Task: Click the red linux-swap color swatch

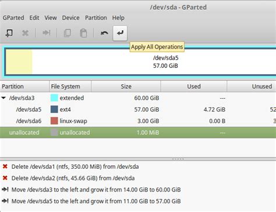Action: (54, 121)
